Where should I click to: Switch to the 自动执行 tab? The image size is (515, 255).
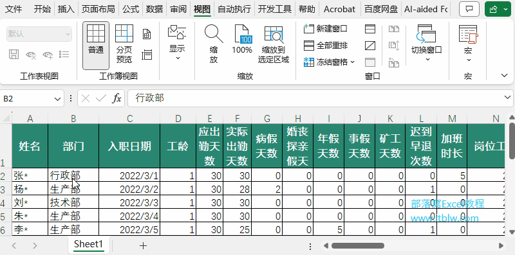coord(234,9)
